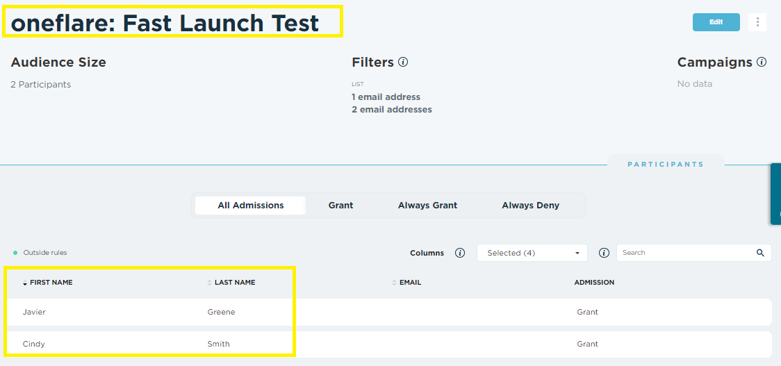This screenshot has width=781, height=366.
Task: Click the Grant admission in Javier's row
Action: point(588,313)
